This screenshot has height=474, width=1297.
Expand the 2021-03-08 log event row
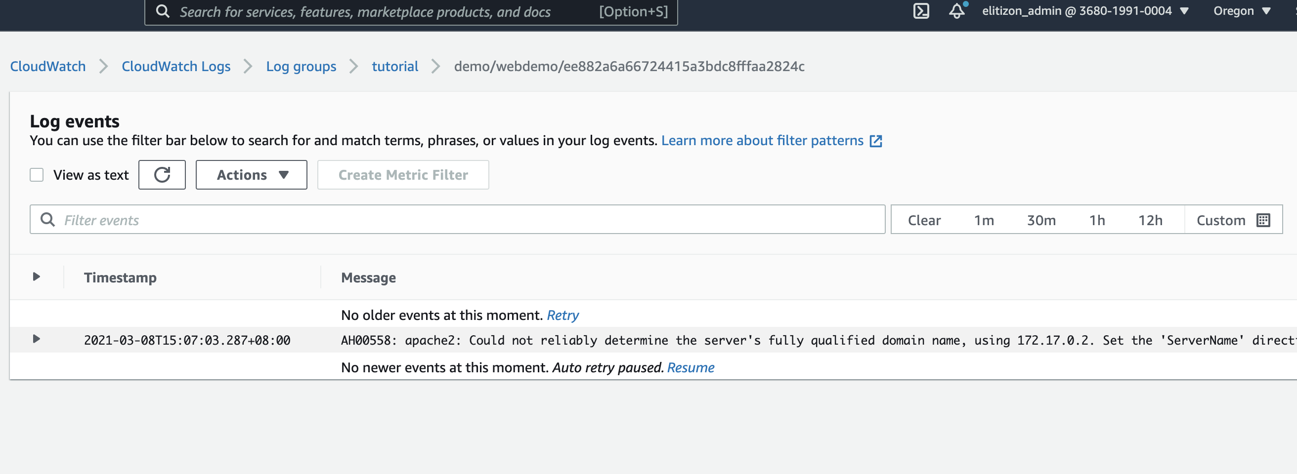coord(36,339)
